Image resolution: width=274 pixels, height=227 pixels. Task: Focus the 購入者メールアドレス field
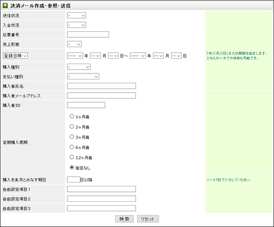[x=101, y=95]
